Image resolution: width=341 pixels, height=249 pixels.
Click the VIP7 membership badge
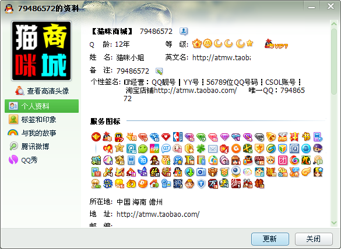tap(276, 44)
